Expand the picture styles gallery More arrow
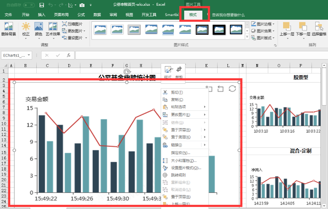Screen dimensions: 328x209 pyautogui.click(x=247, y=37)
